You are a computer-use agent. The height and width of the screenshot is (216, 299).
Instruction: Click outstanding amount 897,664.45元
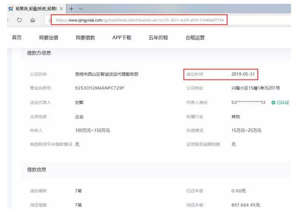tap(246, 205)
